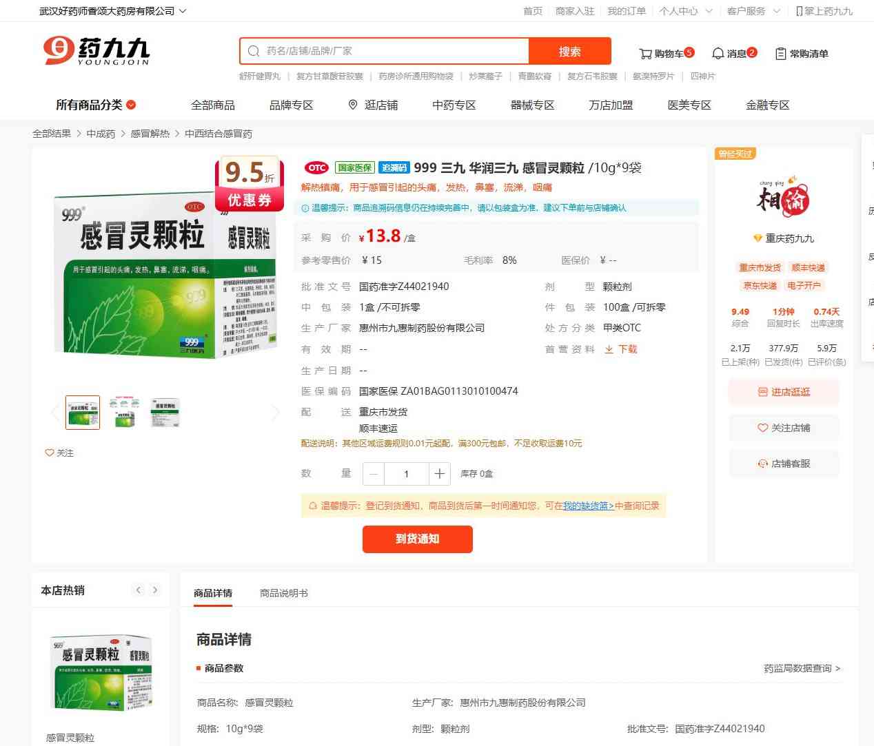
Task: Click the minus icon to decrease quantity
Action: 374,474
